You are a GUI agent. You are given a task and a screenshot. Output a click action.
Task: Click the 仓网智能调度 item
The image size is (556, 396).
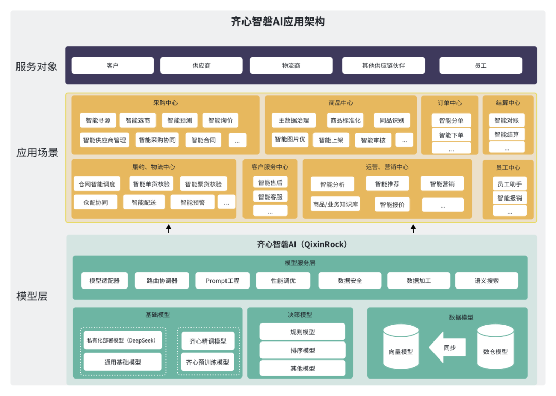[97, 184]
